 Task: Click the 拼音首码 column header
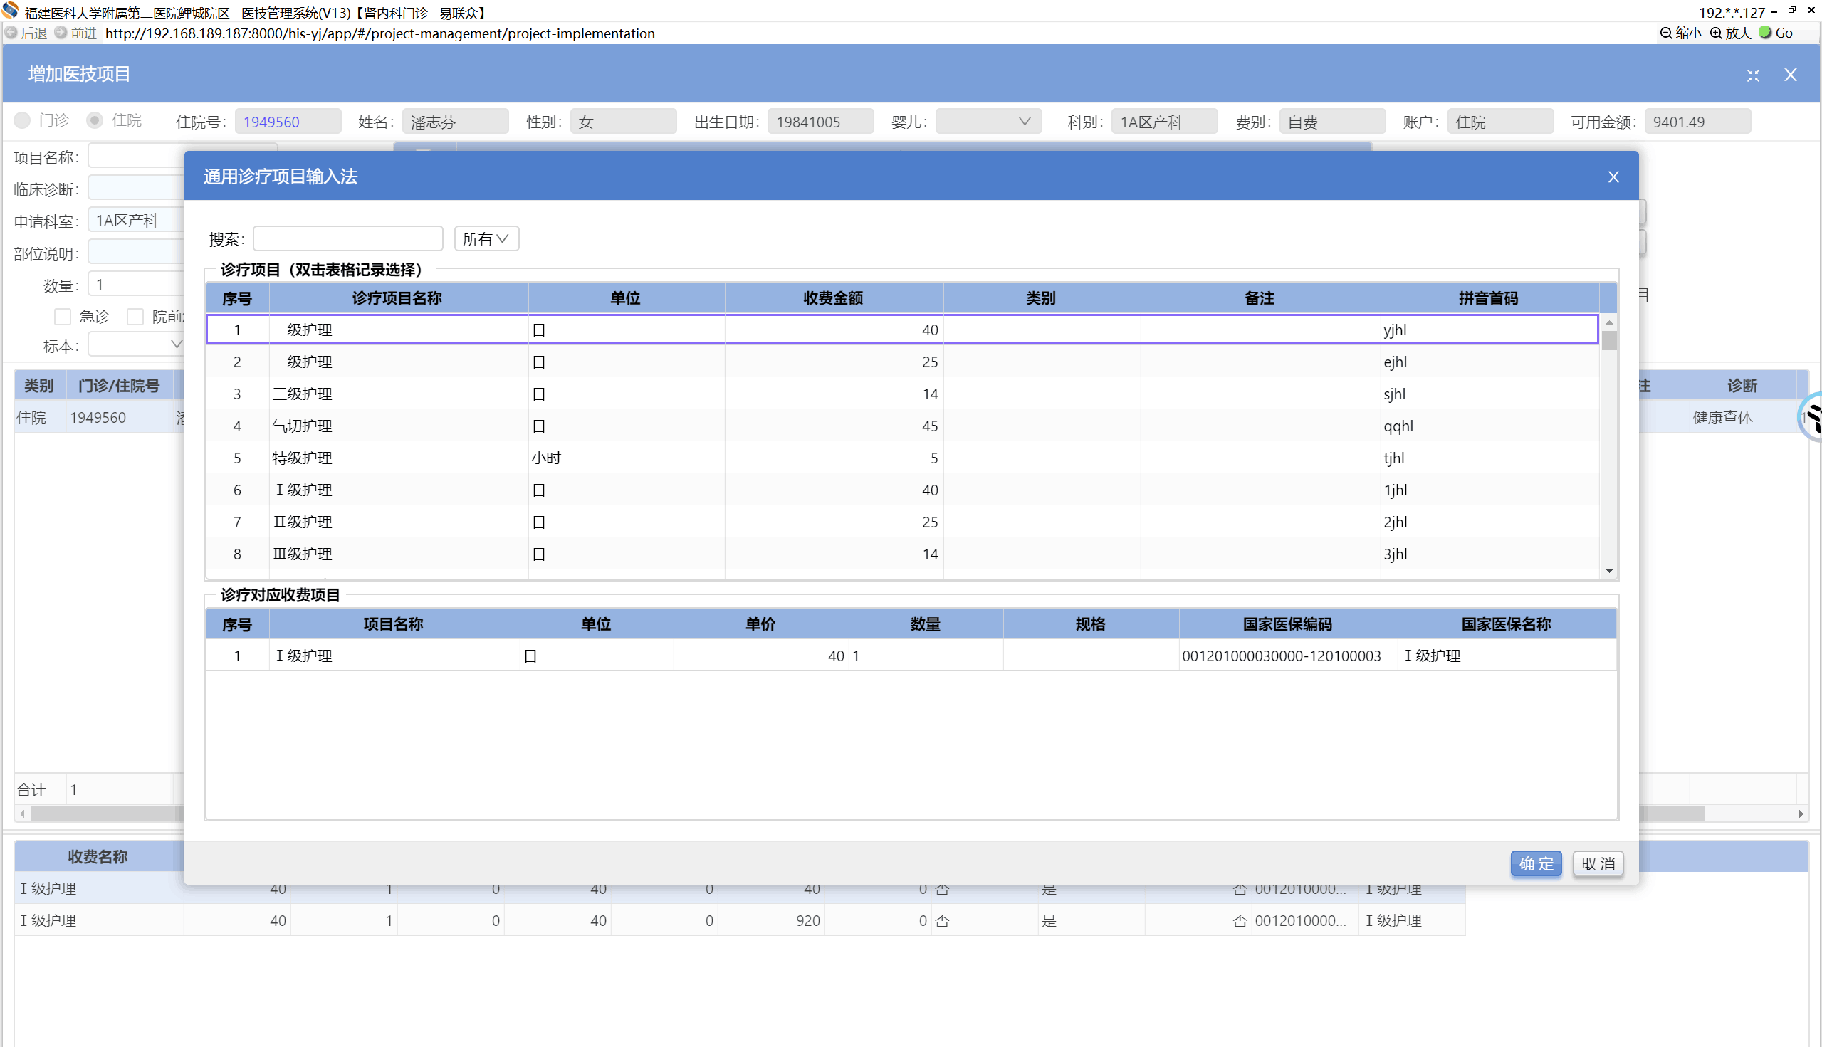coord(1487,298)
